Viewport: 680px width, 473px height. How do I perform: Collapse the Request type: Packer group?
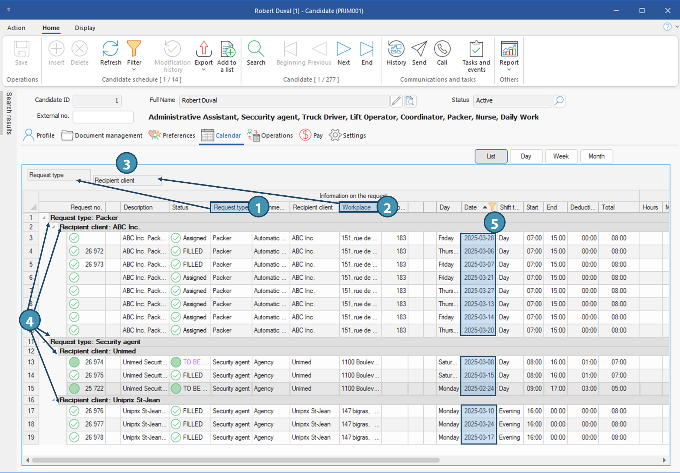[x=44, y=218]
